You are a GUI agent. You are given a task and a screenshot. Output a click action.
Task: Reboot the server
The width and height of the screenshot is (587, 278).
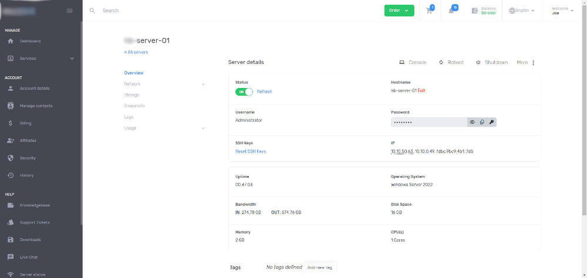point(451,62)
